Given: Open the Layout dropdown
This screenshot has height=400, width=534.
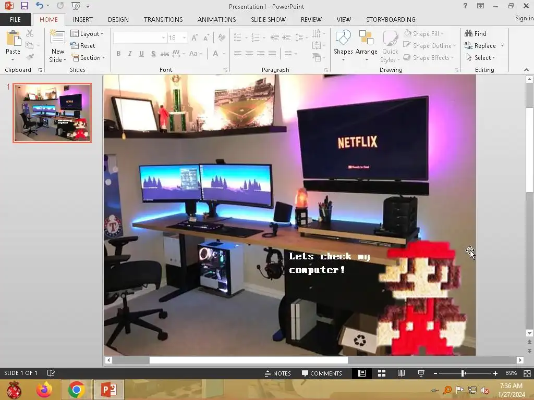Looking at the screenshot, I should point(87,34).
